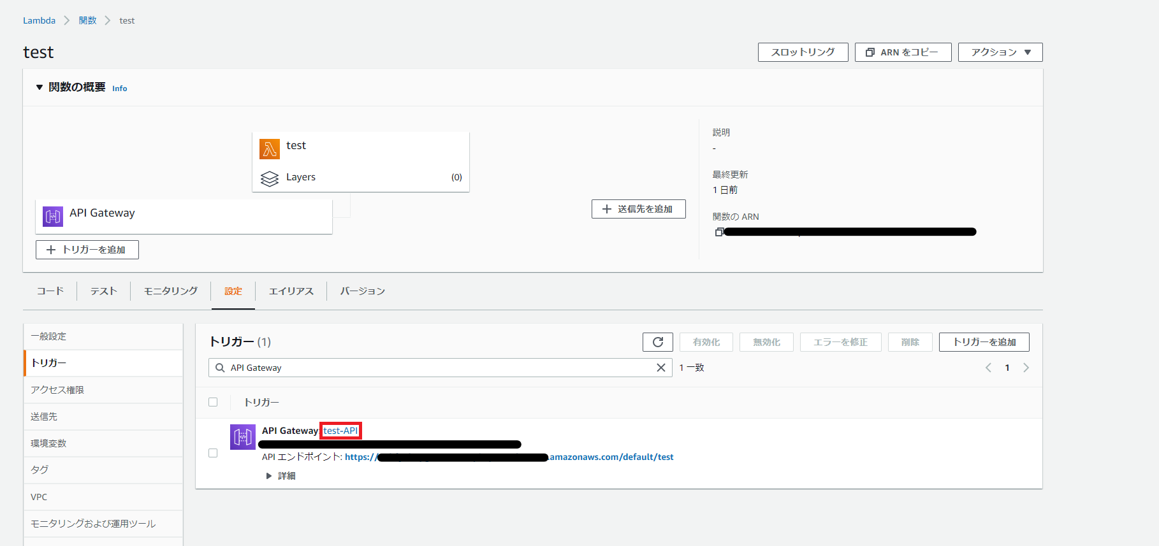1159x546 pixels.
Task: Click the 無効化 button
Action: pyautogui.click(x=767, y=342)
